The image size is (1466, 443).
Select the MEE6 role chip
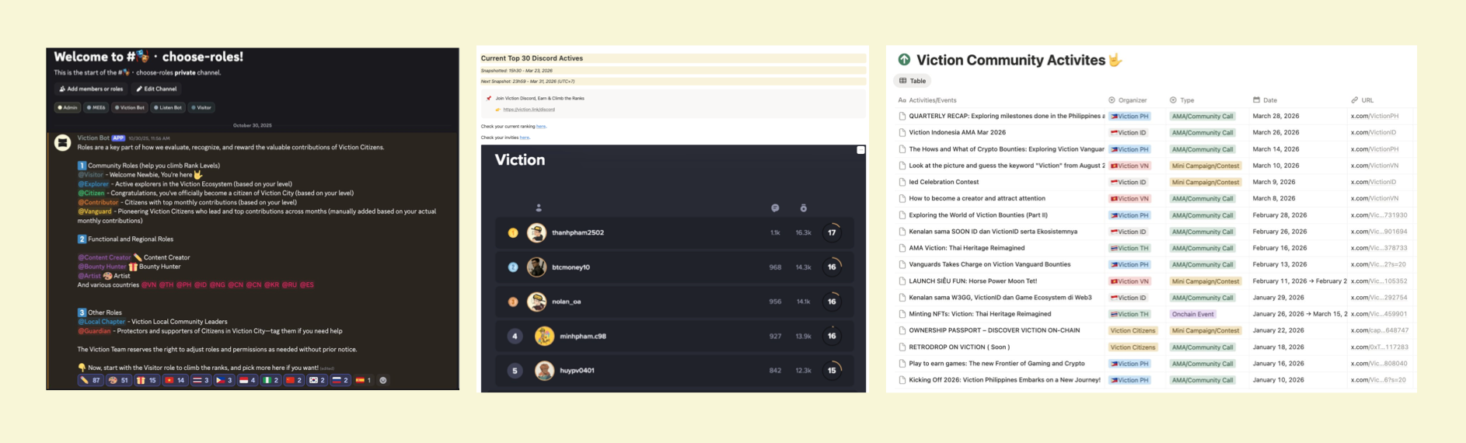96,108
